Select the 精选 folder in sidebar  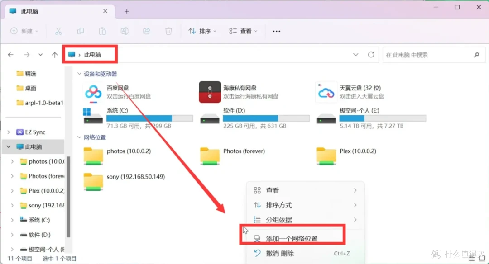(x=27, y=74)
